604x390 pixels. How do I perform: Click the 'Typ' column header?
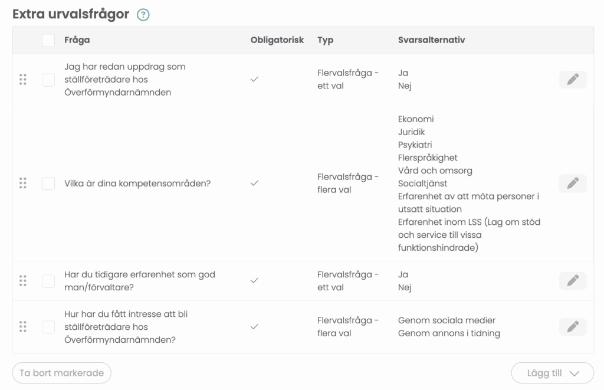325,40
